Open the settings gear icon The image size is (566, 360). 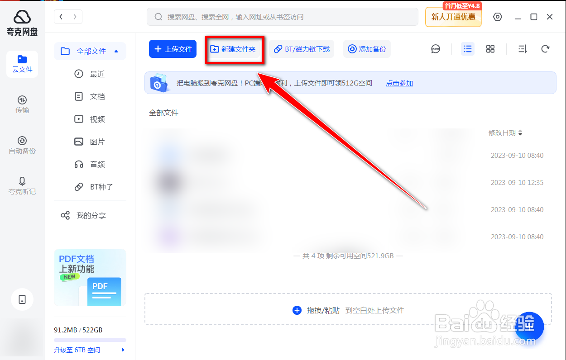tap(498, 16)
